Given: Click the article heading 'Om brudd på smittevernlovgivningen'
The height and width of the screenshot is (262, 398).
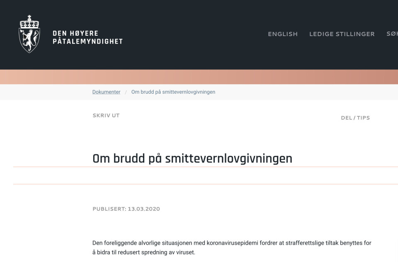Looking at the screenshot, I should [x=192, y=159].
